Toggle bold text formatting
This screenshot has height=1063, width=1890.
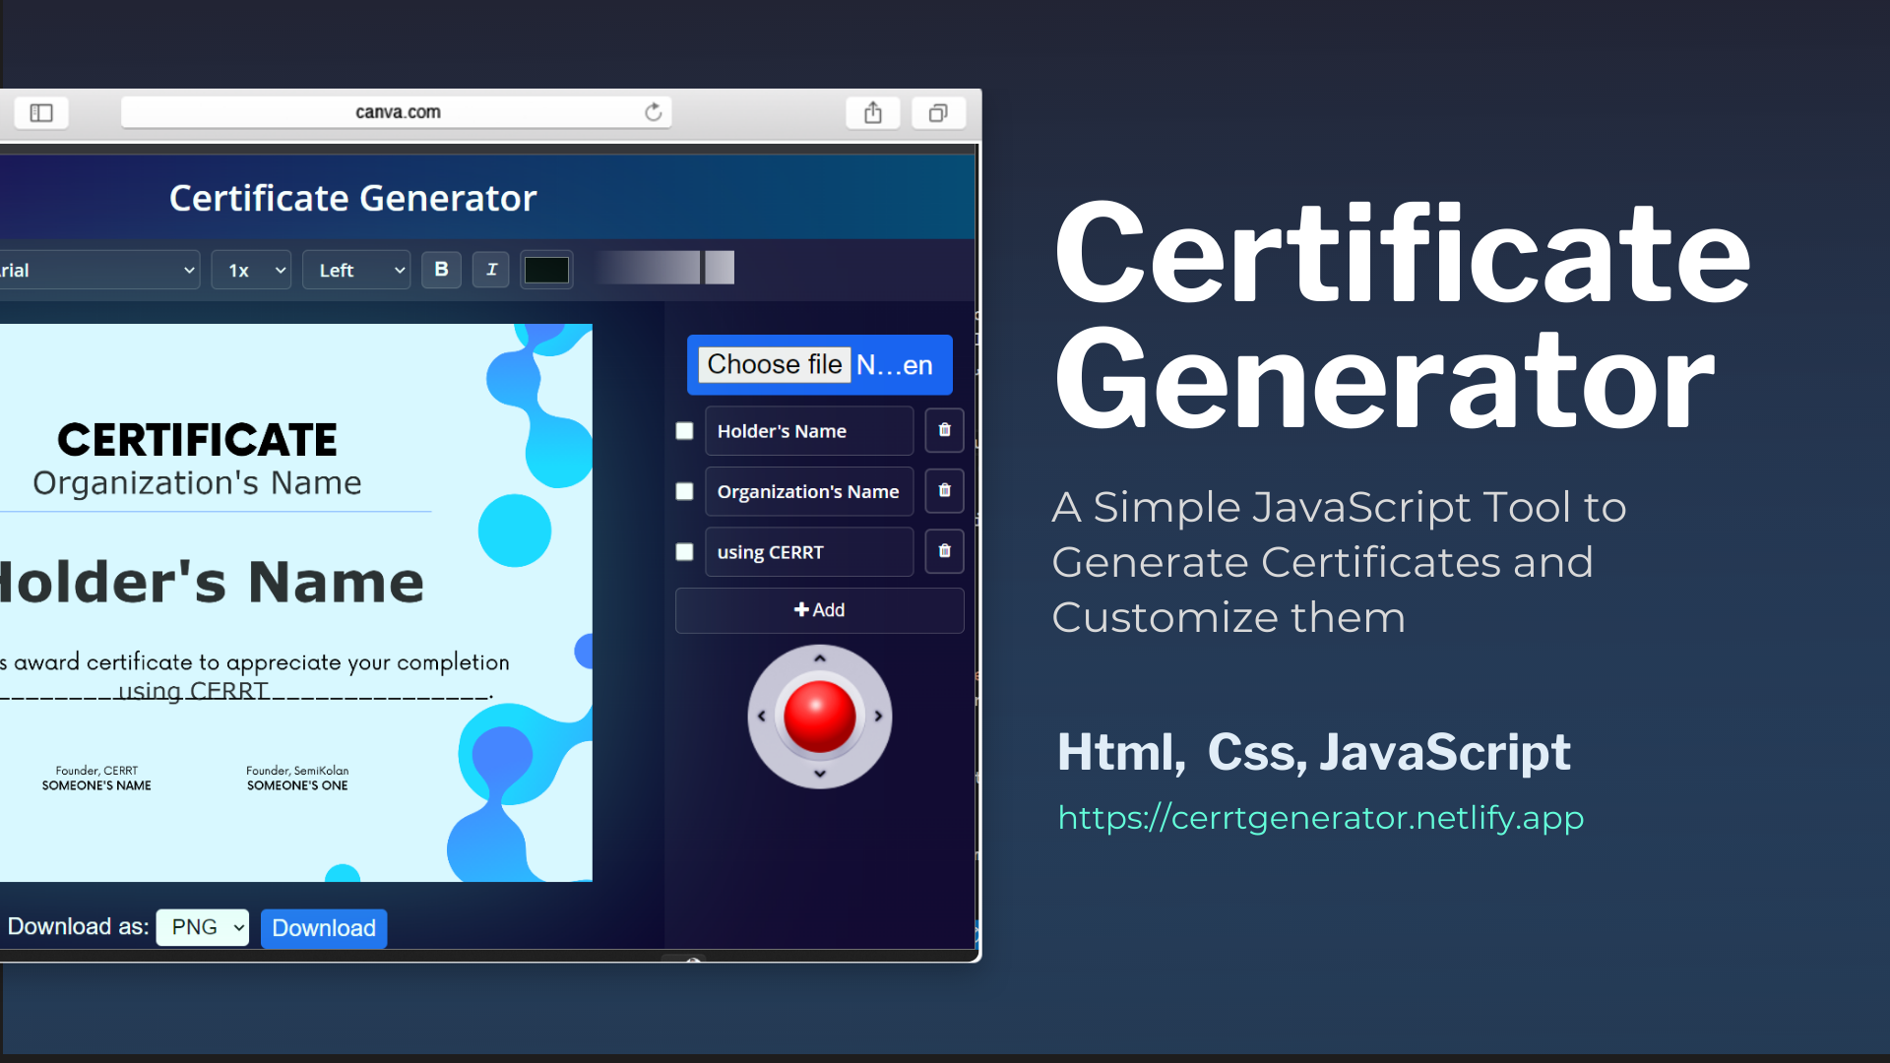pyautogui.click(x=441, y=269)
